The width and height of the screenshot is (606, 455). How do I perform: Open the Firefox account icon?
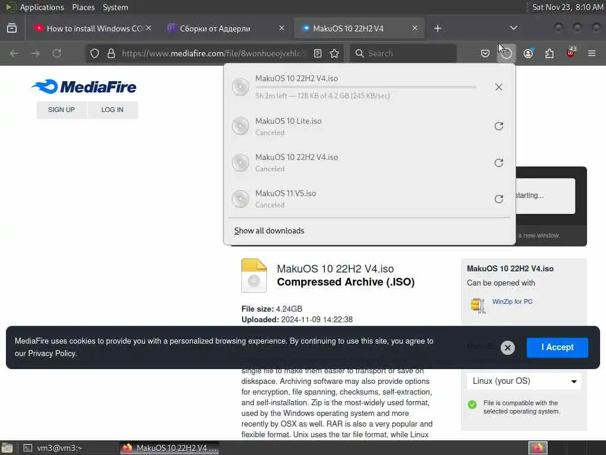(x=528, y=53)
